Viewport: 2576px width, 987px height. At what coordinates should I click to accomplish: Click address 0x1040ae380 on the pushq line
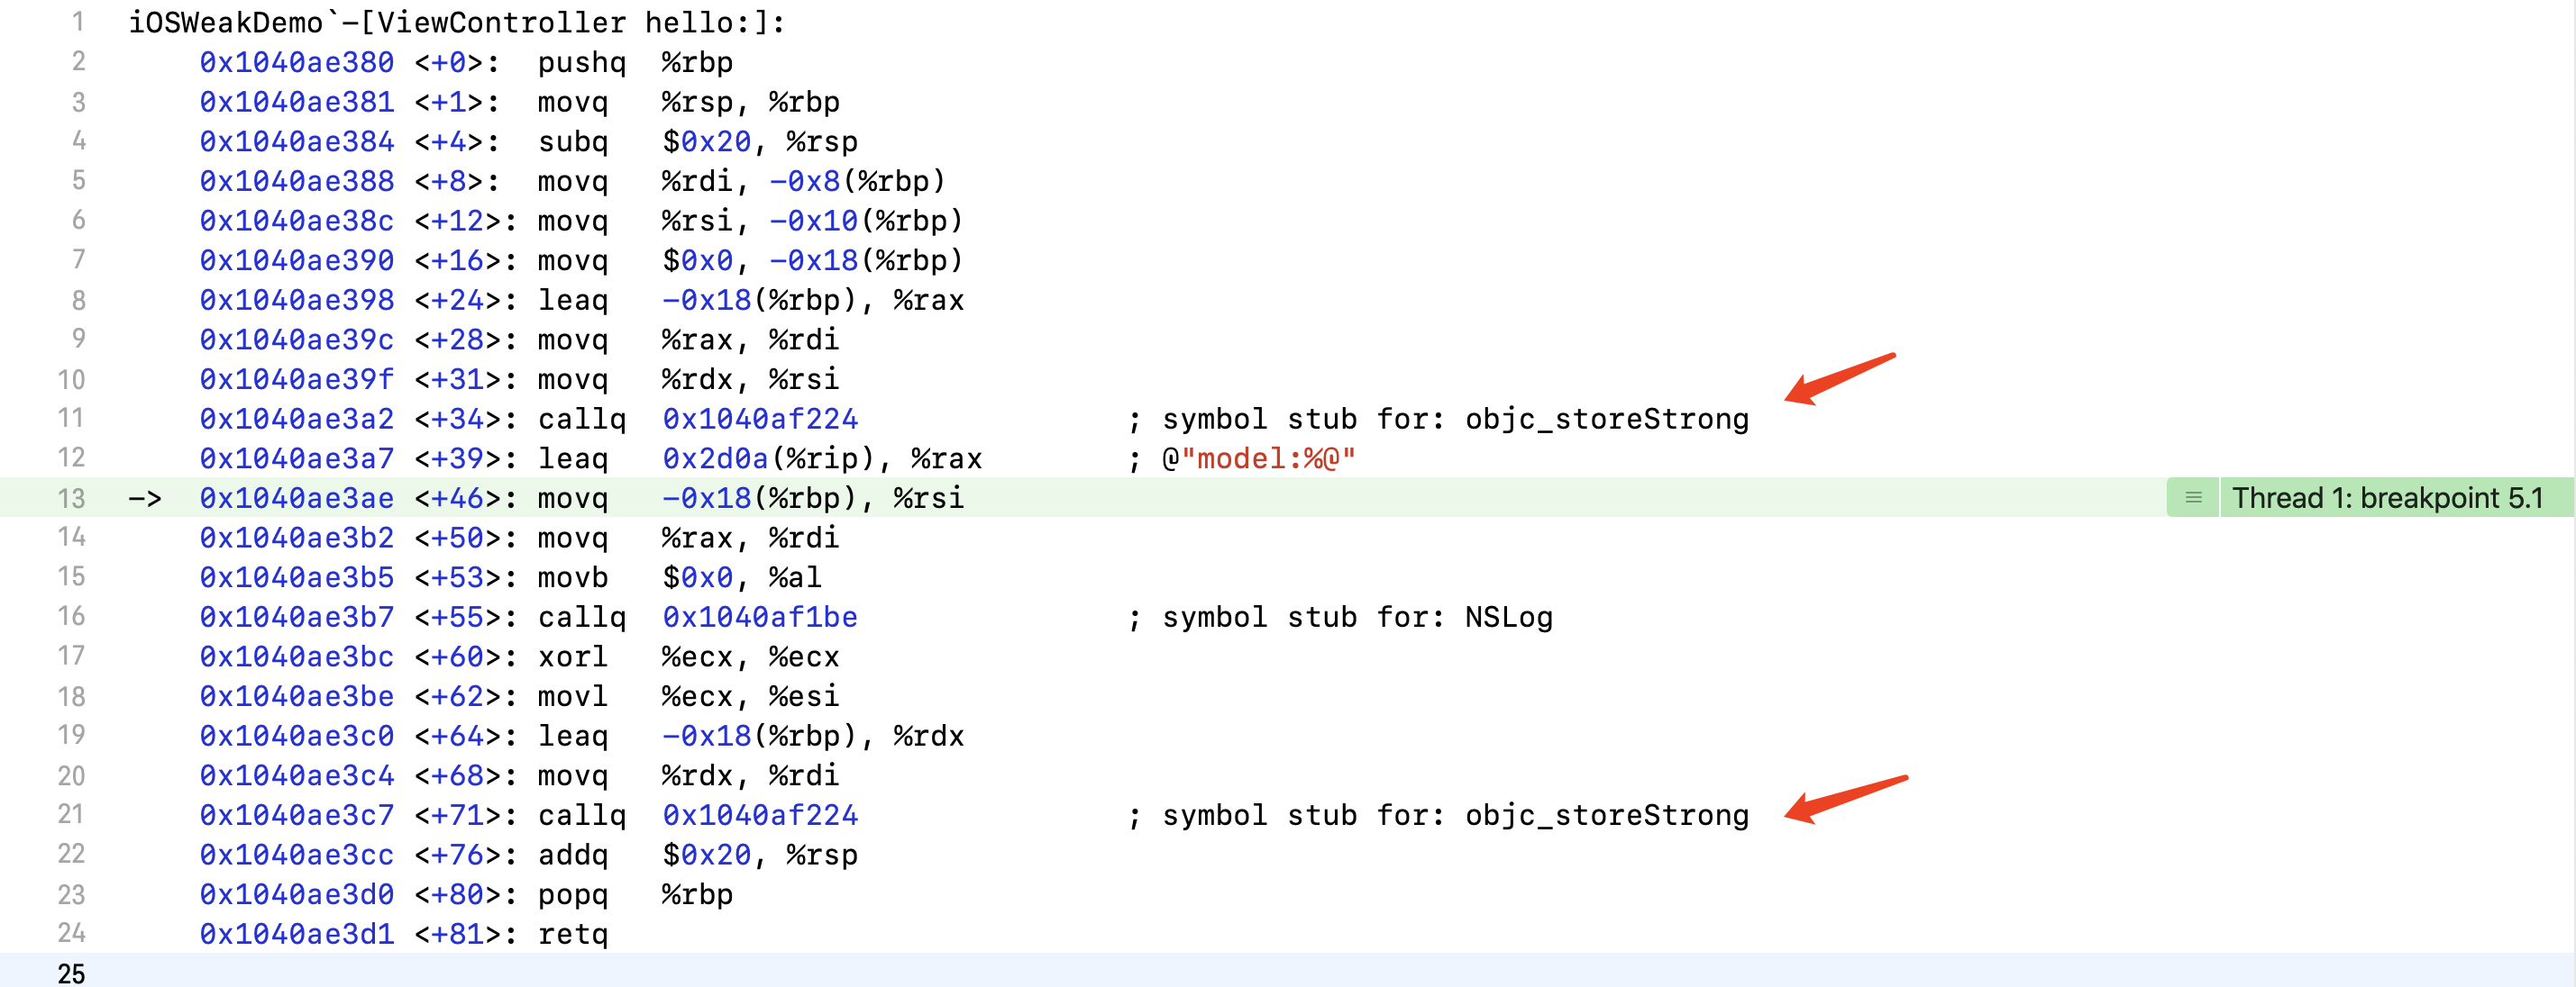point(296,62)
